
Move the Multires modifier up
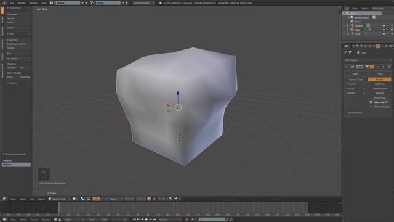click(x=379, y=67)
